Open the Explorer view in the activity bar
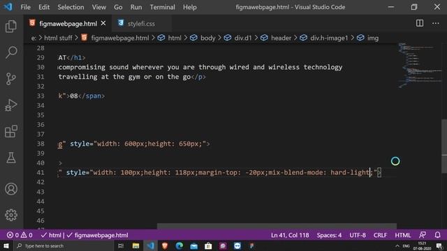The image size is (447, 251). click(x=11, y=26)
